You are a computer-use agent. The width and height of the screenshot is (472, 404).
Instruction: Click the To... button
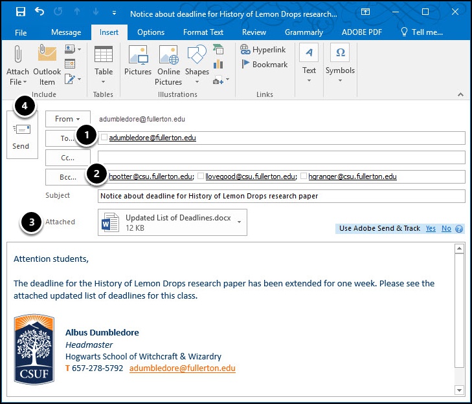(x=68, y=138)
